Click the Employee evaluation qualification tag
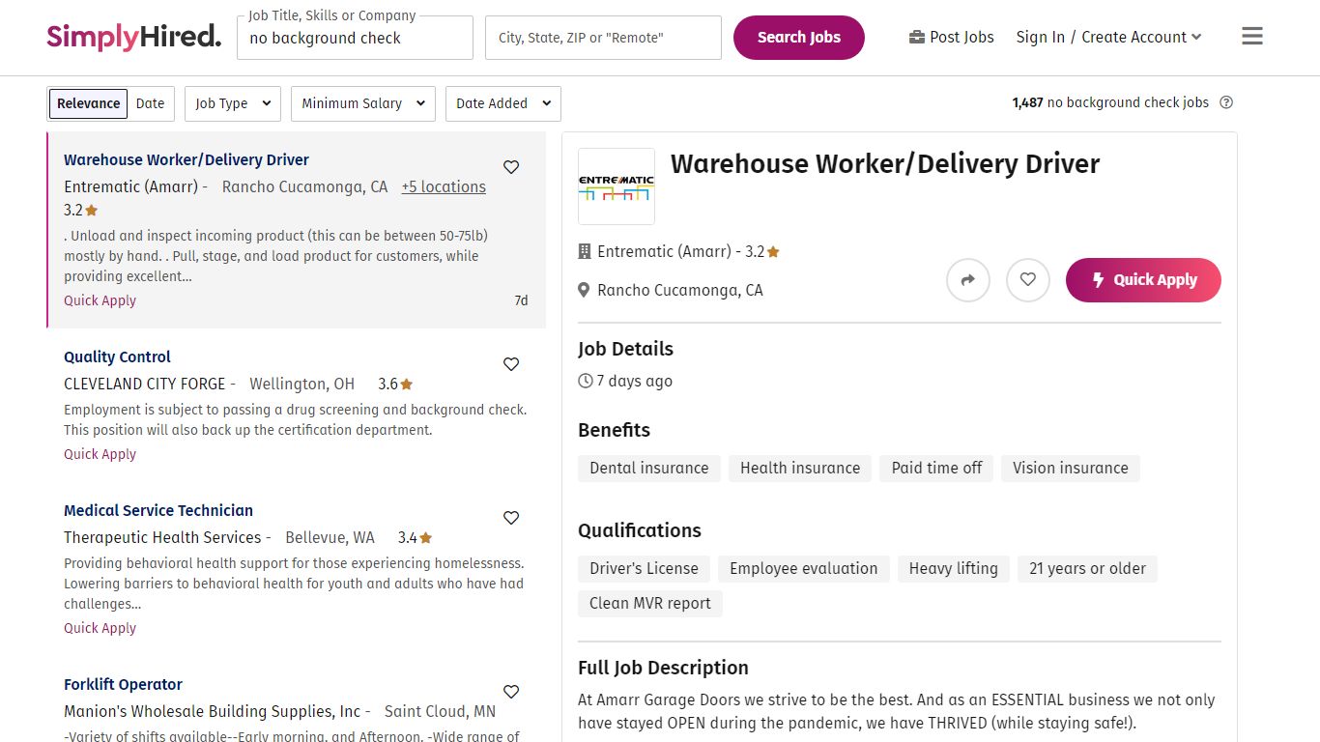This screenshot has width=1320, height=742. coord(804,569)
